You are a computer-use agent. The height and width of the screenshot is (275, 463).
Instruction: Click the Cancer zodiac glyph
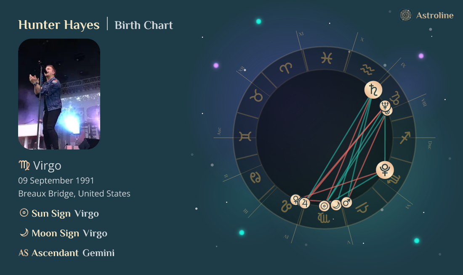255,178
